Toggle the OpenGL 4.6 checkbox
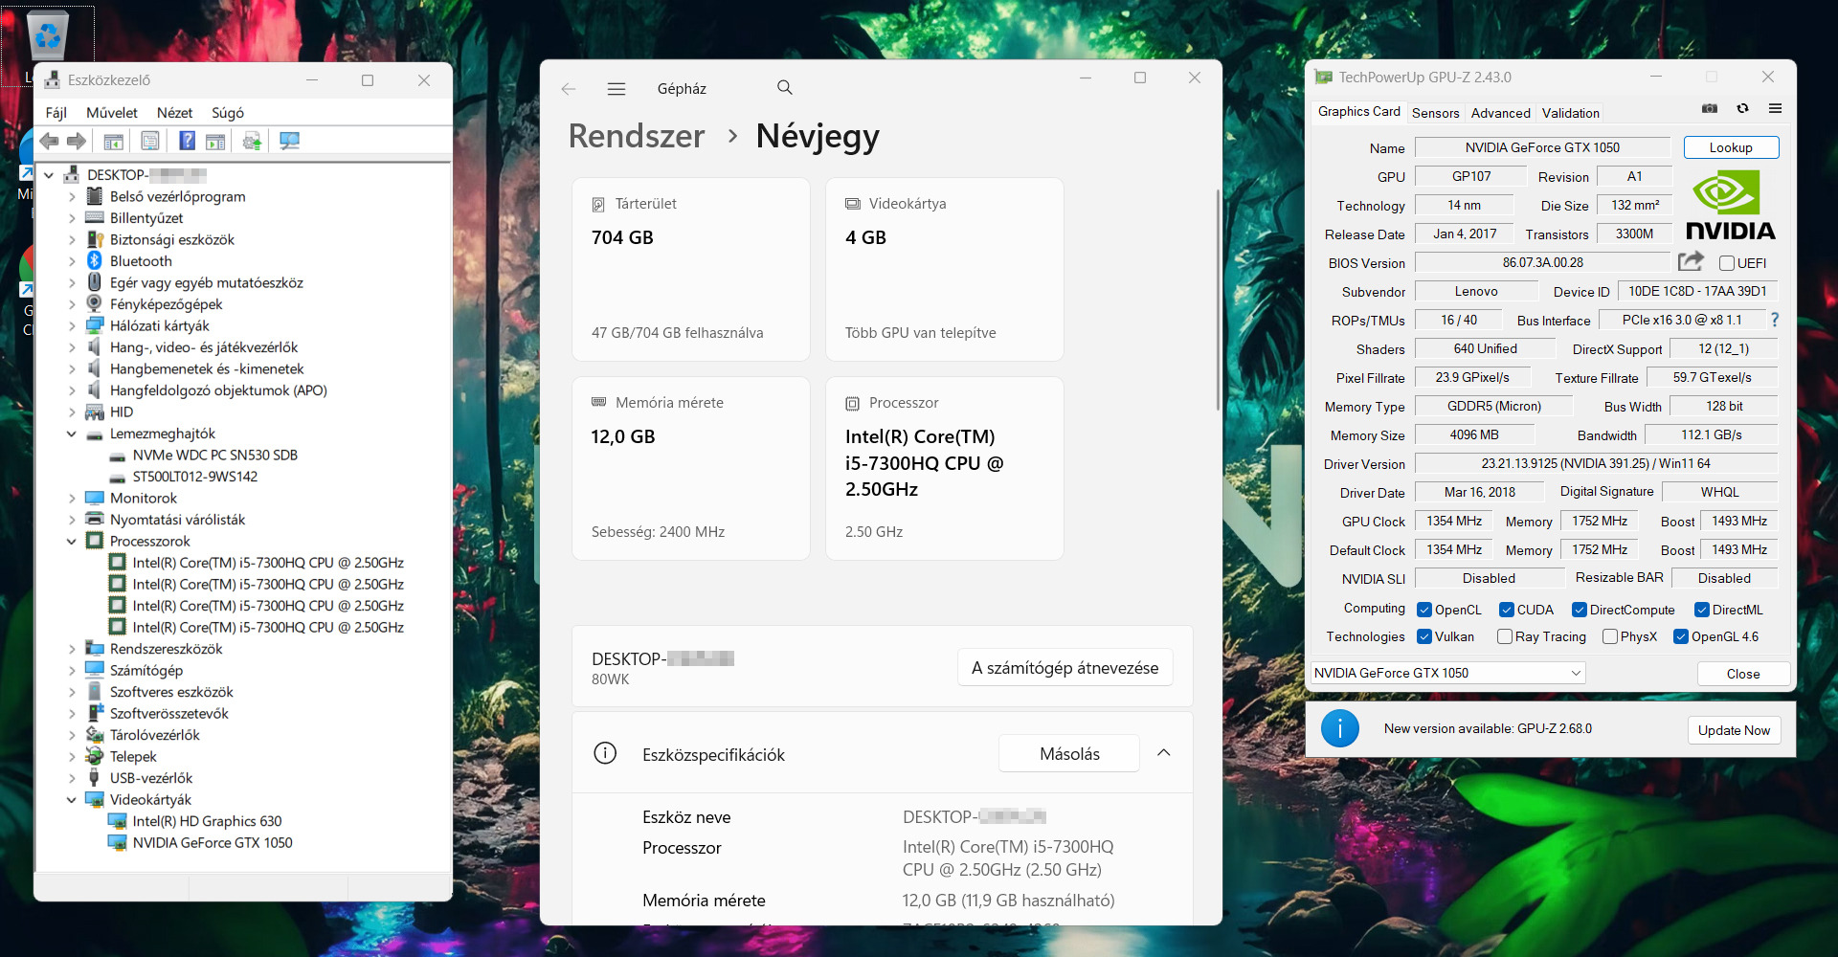 point(1681,636)
